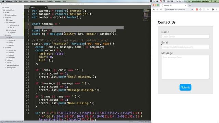Image resolution: width=219 pixels, height=123 pixels.
Task: Click the battery status in menu bar
Action: tap(170, 1)
